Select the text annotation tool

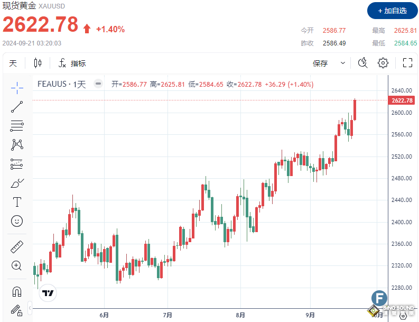pyautogui.click(x=17, y=202)
